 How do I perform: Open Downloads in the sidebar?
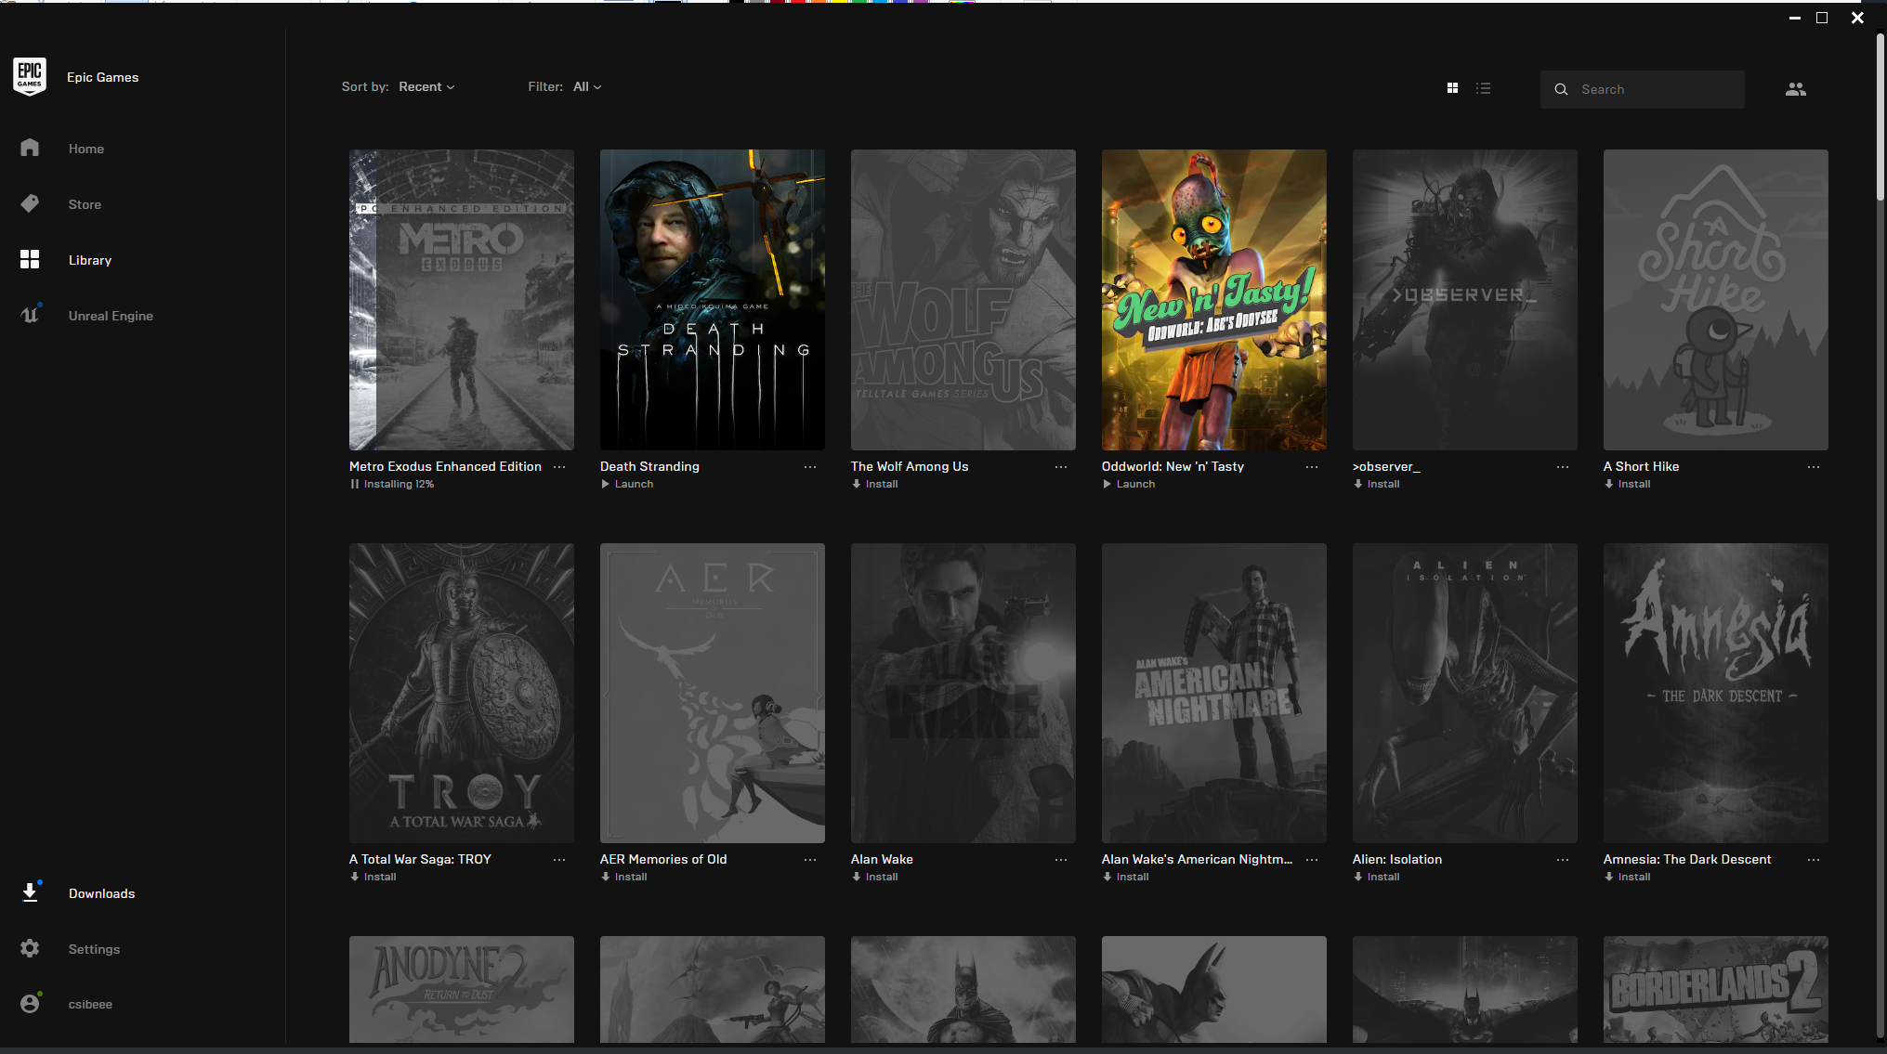pyautogui.click(x=102, y=893)
